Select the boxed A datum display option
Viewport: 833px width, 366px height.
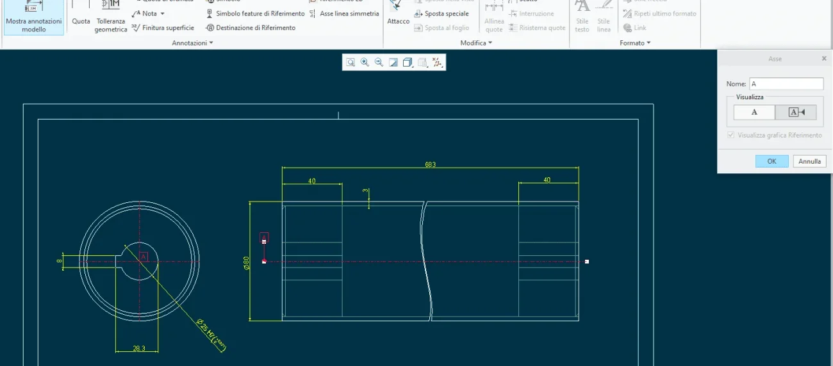(x=796, y=112)
